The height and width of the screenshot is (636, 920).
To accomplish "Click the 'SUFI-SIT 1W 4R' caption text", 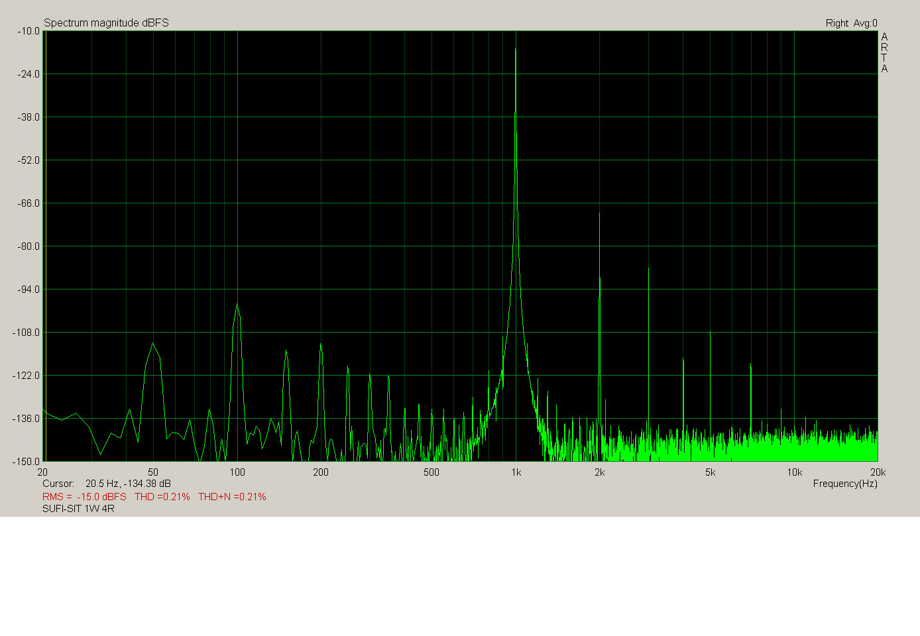I will tap(78, 509).
